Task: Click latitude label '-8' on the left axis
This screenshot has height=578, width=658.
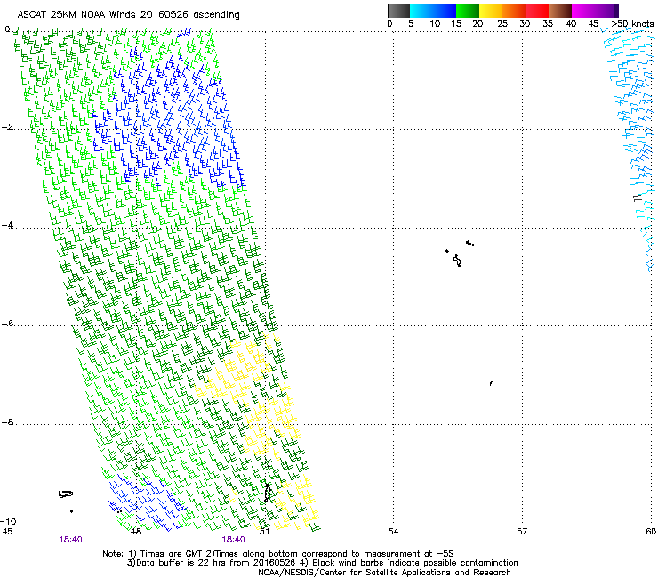Action: pos(7,422)
